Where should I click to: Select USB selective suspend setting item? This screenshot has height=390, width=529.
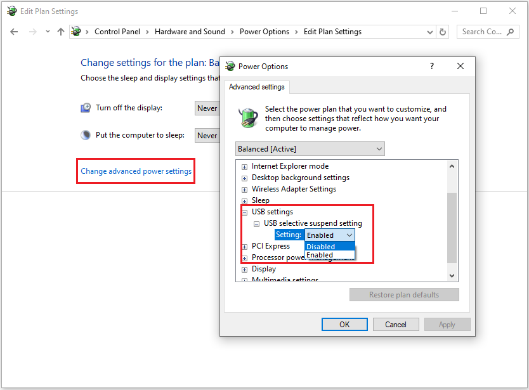(313, 223)
